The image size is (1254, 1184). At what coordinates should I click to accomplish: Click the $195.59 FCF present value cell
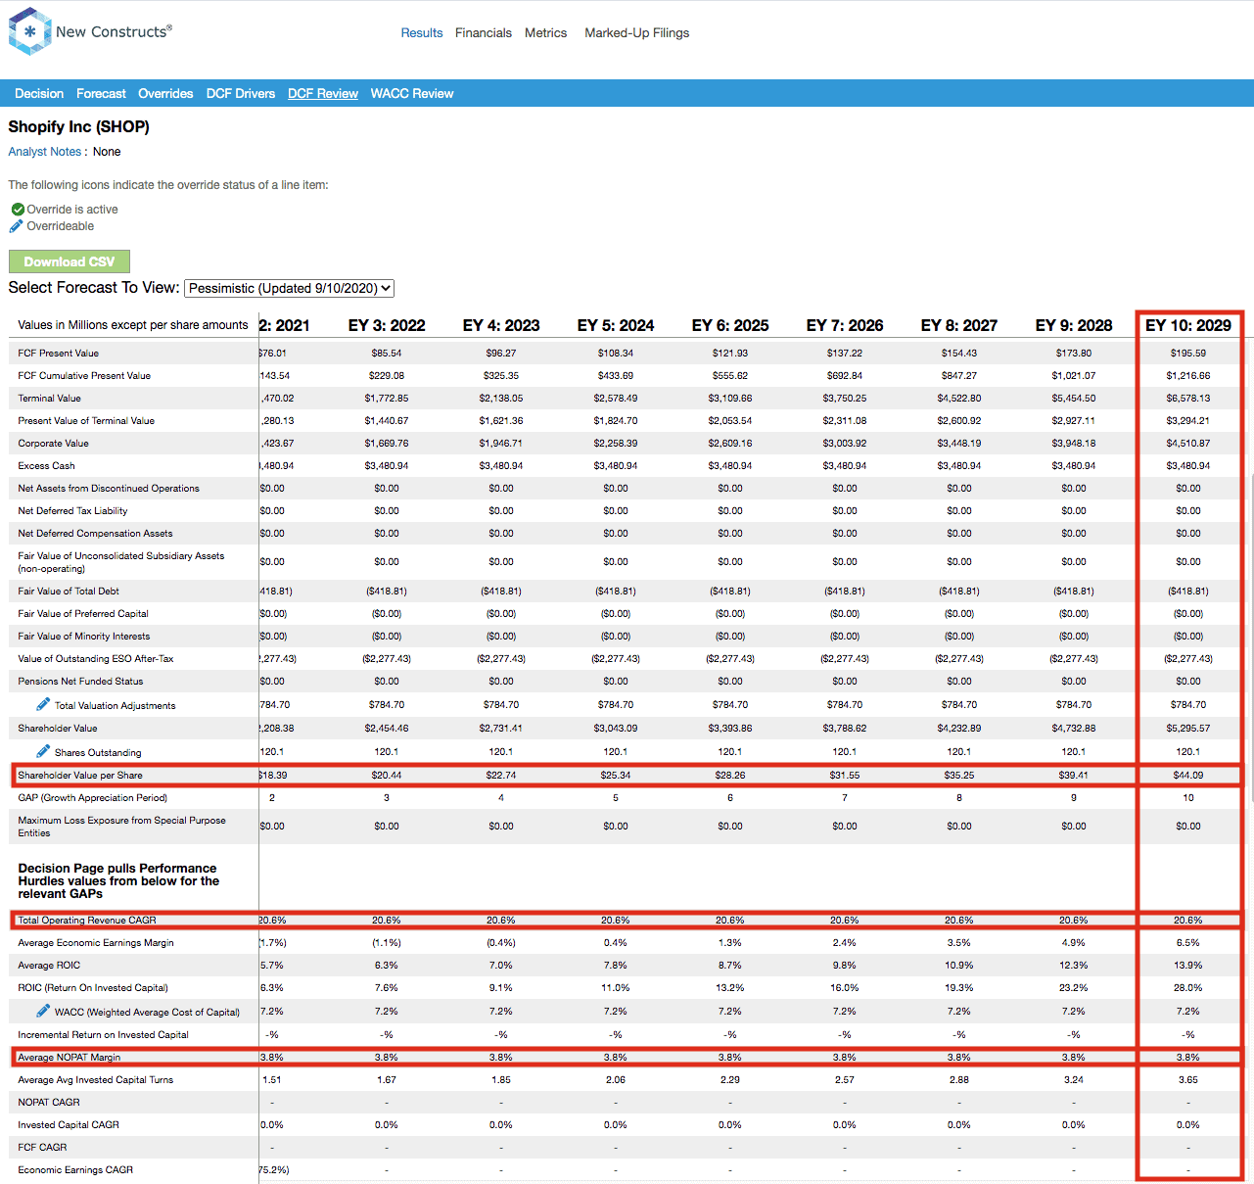click(1188, 354)
